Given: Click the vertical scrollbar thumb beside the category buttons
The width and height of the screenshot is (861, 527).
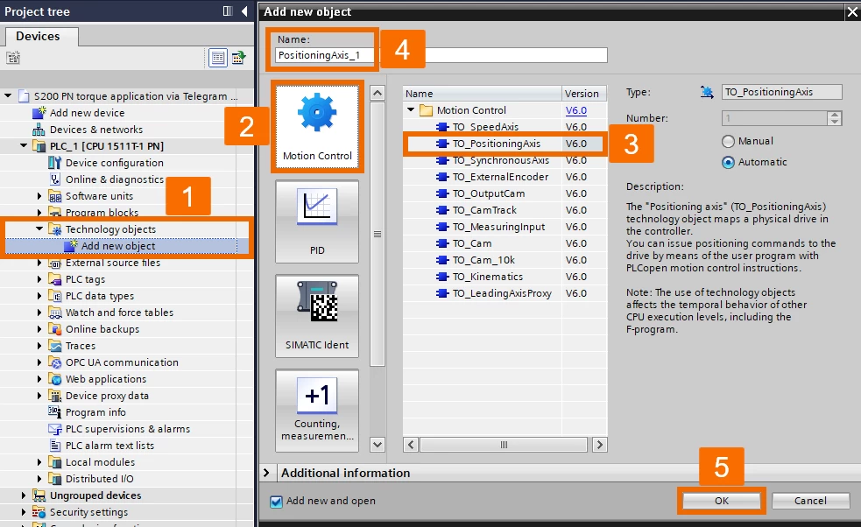Looking at the screenshot, I should tap(378, 234).
